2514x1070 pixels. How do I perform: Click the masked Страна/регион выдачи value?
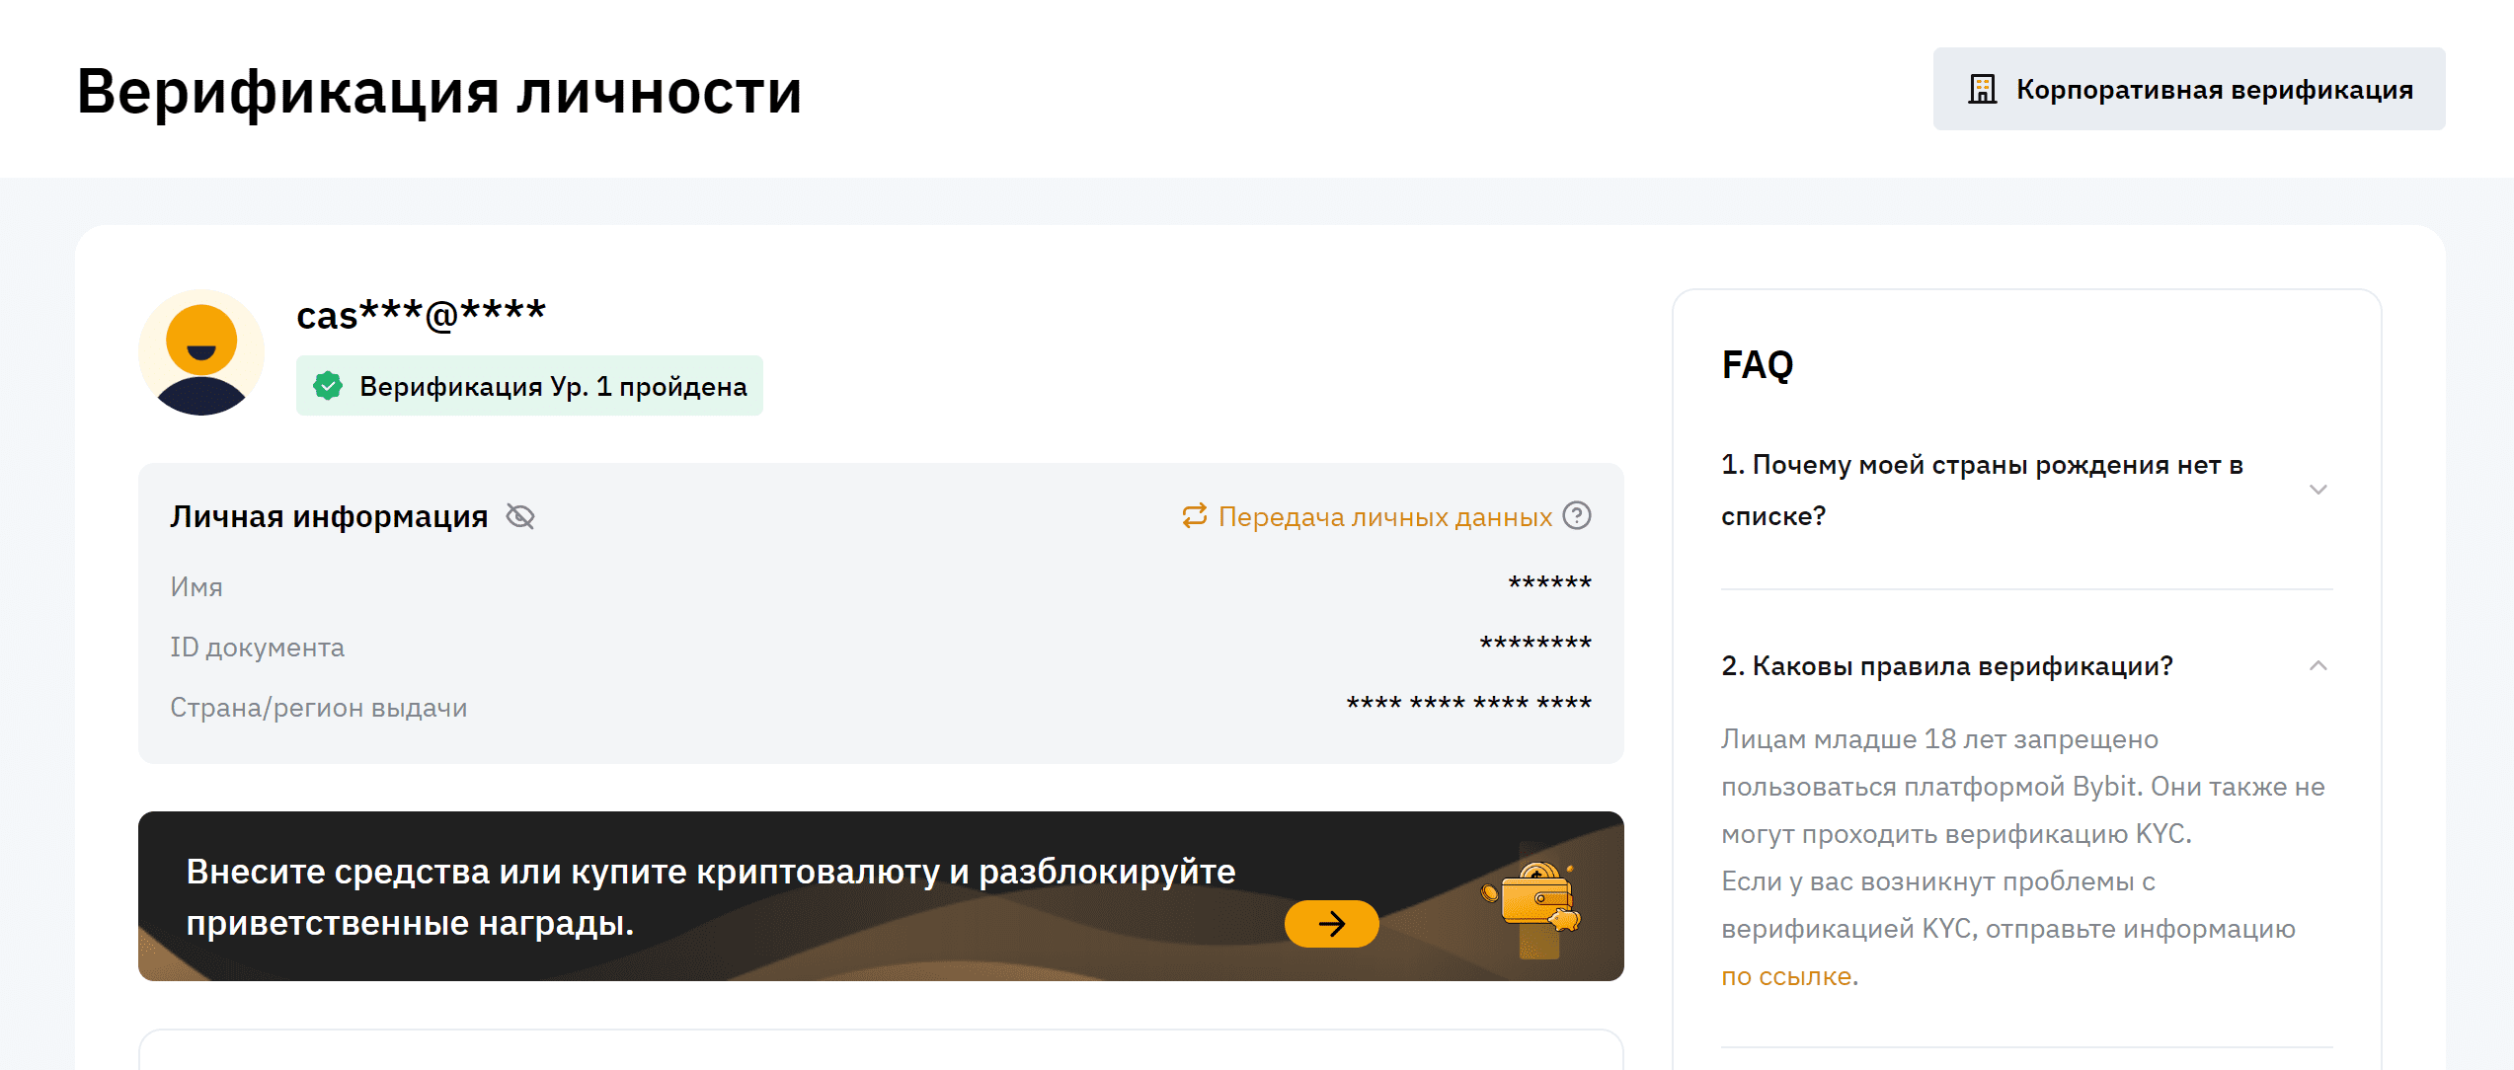pos(1469,704)
